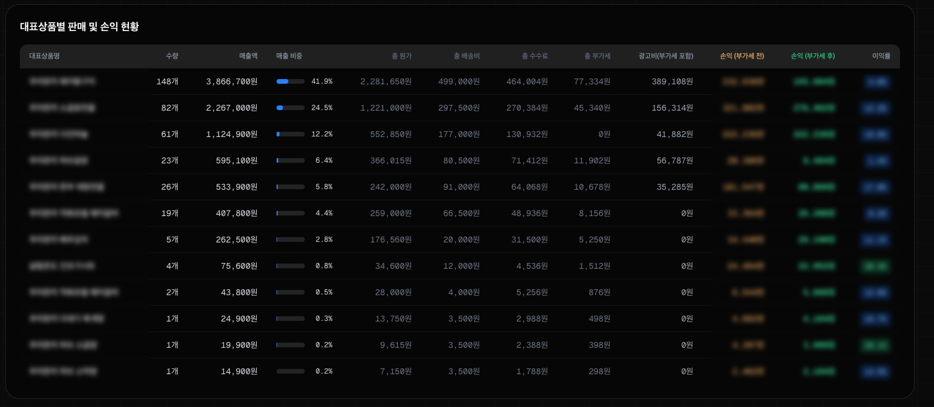Image resolution: width=934 pixels, height=407 pixels.
Task: Select the 14,900원 sales cell
Action: click(x=239, y=371)
